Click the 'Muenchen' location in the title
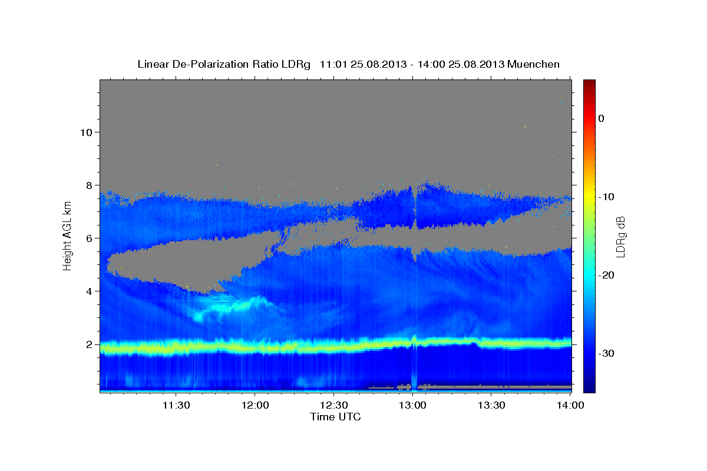Image resolution: width=707 pixels, height=471 pixels. 534,64
